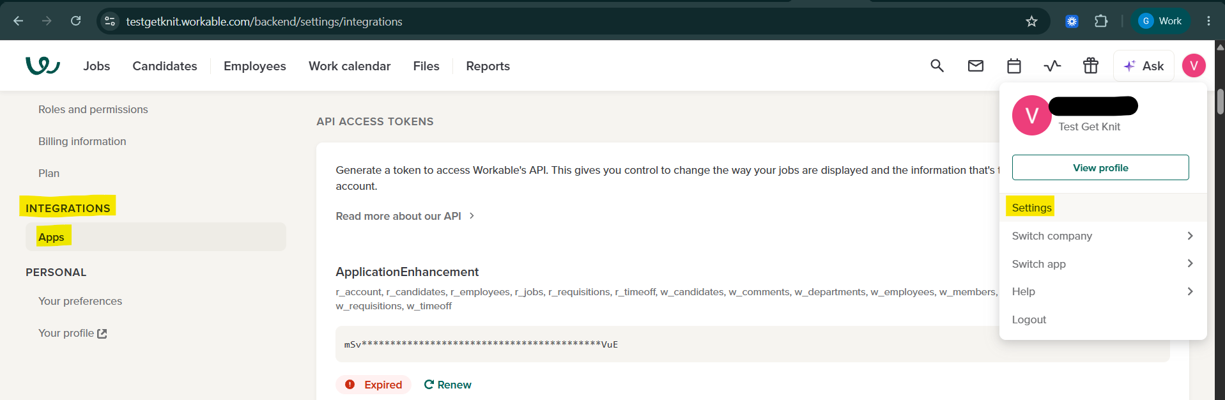Click Renew for the expired token
This screenshot has height=400, width=1225.
tap(447, 385)
